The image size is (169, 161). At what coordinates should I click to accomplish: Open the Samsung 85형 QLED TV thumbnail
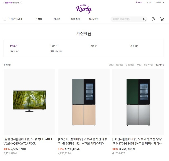click(29, 102)
